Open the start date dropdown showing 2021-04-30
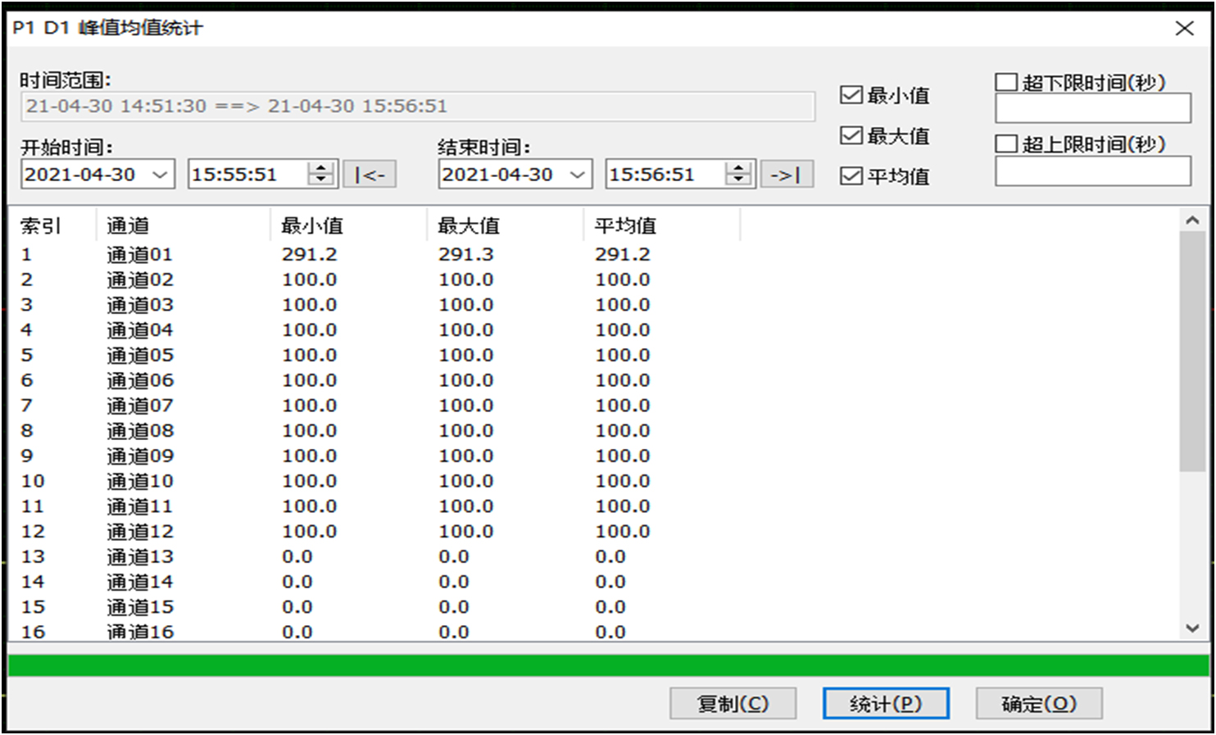1216x735 pixels. [x=161, y=174]
